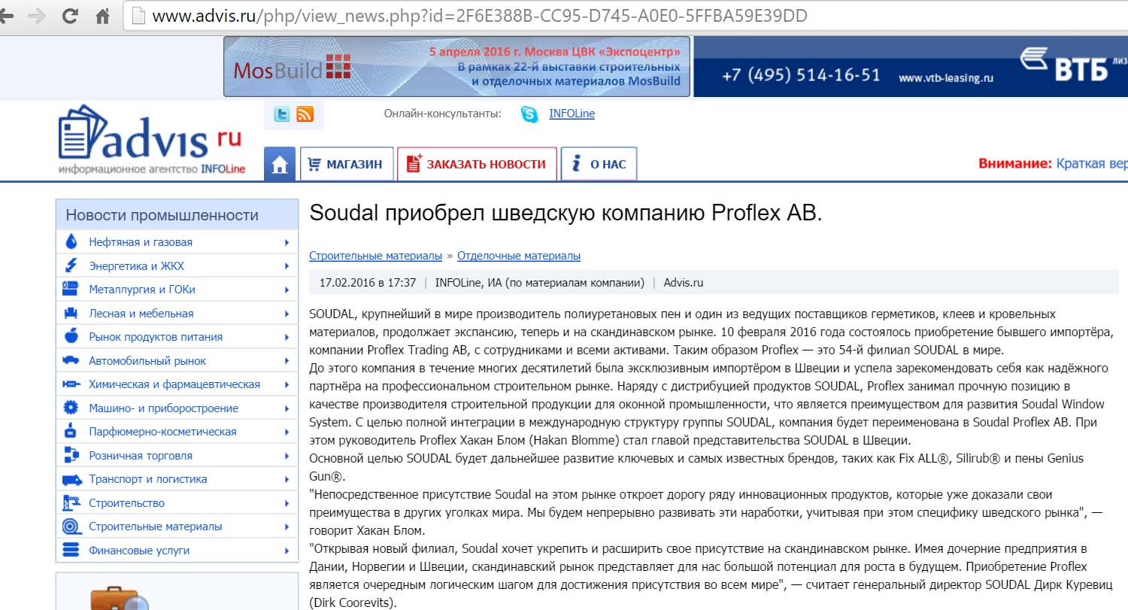This screenshot has height=610, width=1128.
Task: Reload the page with the refresh icon
Action: tap(70, 16)
